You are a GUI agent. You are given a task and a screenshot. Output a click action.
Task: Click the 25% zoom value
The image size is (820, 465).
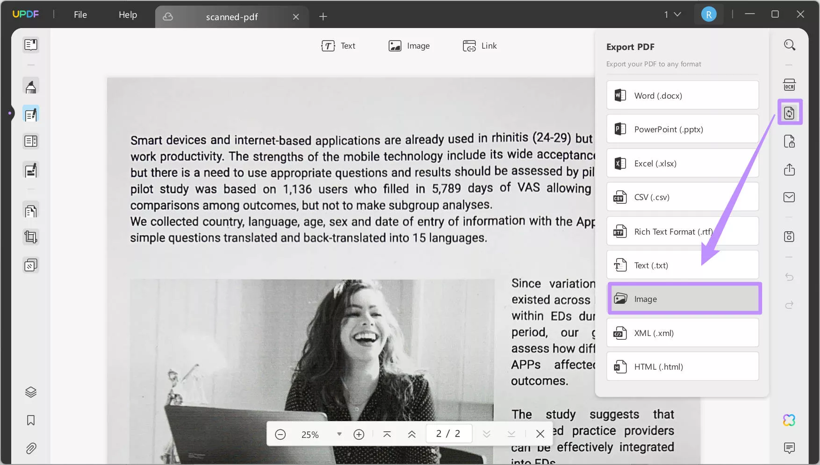pyautogui.click(x=310, y=435)
